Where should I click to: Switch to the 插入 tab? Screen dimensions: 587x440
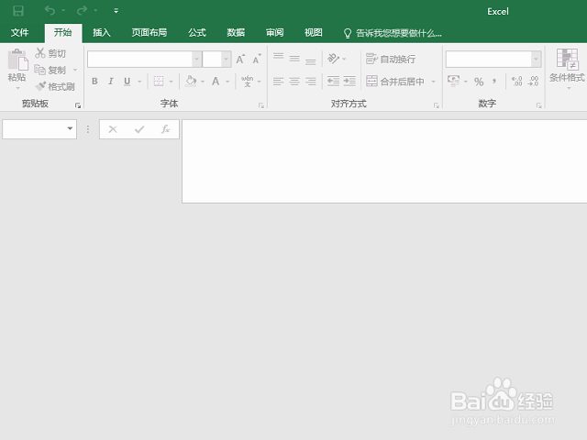coord(102,33)
